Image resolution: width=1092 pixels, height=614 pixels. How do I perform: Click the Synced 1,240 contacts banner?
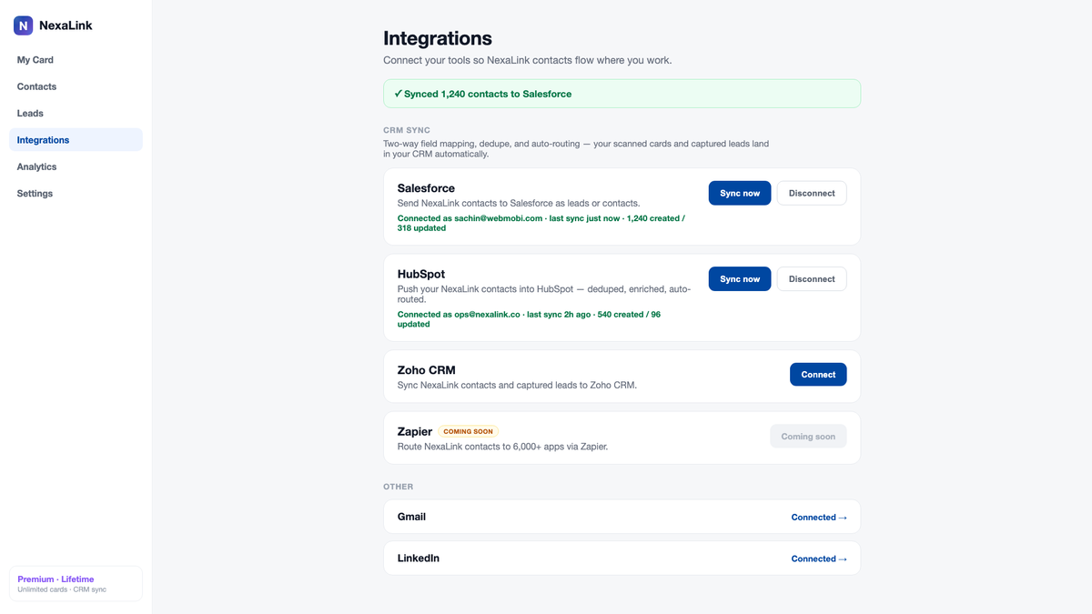point(622,94)
